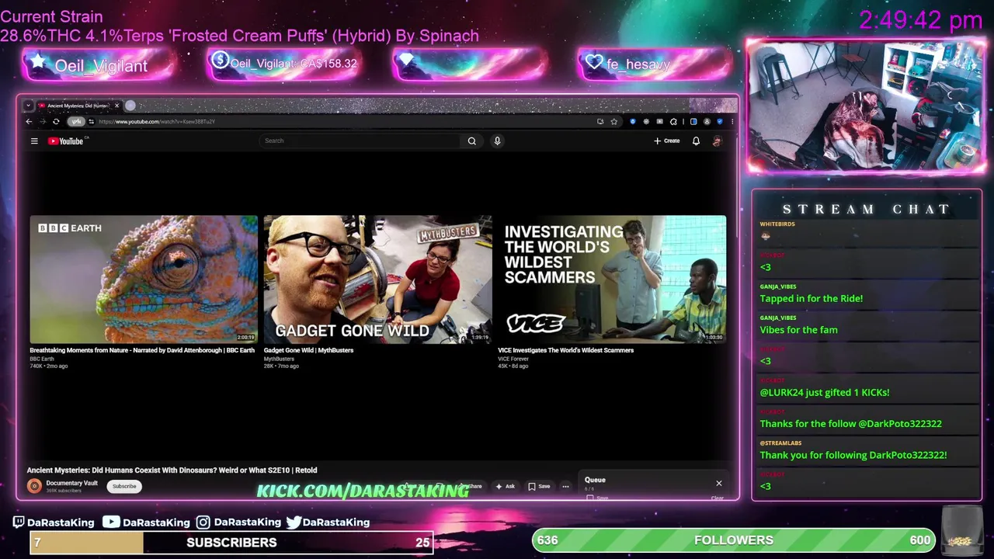Clear the queue with the Clear button
Viewport: 994px width, 559px height.
pos(717,498)
